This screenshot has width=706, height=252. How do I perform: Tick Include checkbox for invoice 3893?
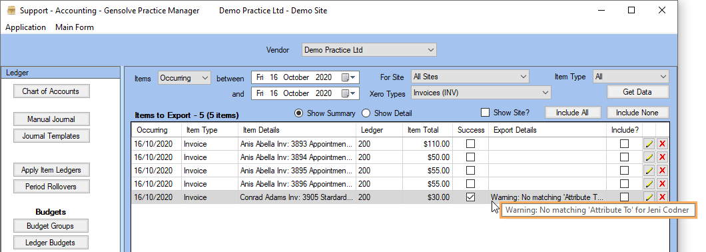click(624, 144)
